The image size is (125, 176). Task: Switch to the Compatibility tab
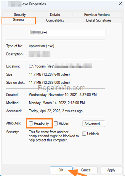coord(55,20)
